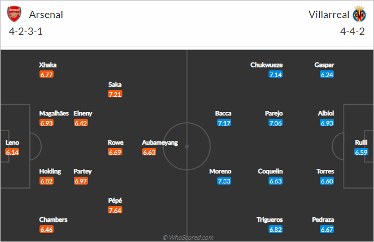Select the Aubameyang player name

click(160, 143)
